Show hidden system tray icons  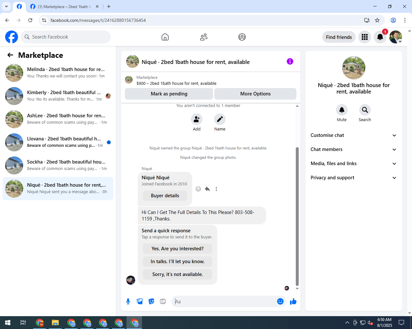point(347,323)
